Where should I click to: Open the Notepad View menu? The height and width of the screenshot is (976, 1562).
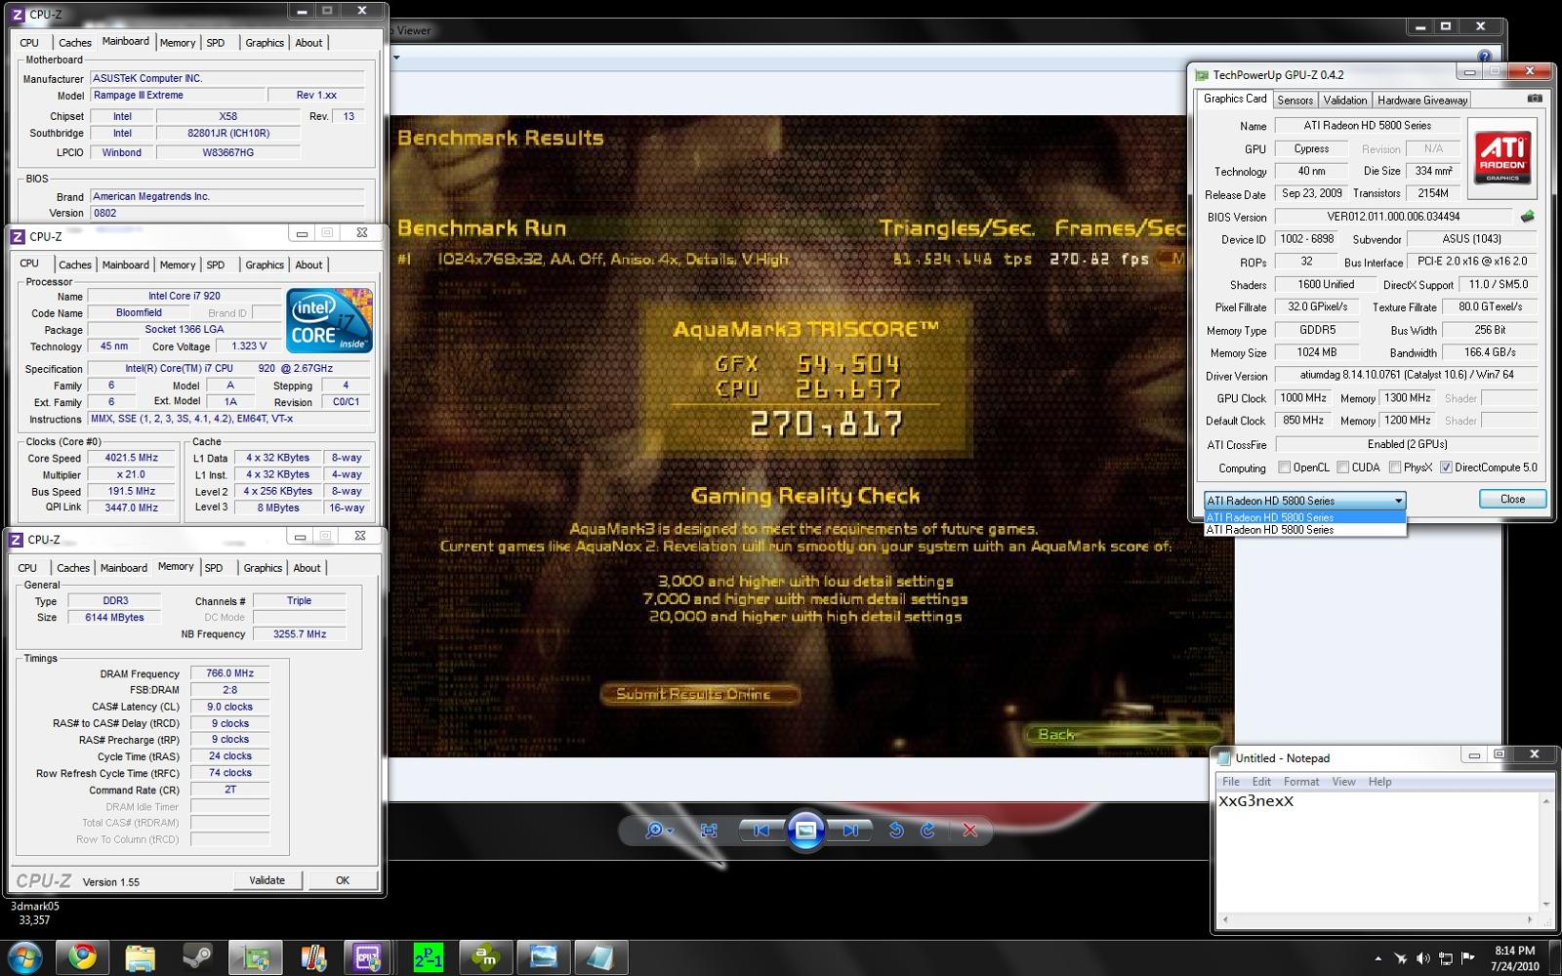(1344, 782)
